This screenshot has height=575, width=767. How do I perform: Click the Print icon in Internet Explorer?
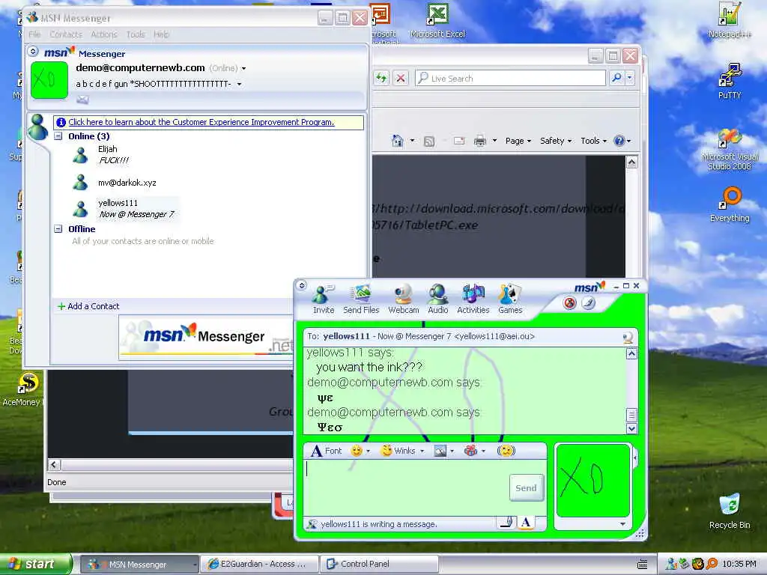480,141
